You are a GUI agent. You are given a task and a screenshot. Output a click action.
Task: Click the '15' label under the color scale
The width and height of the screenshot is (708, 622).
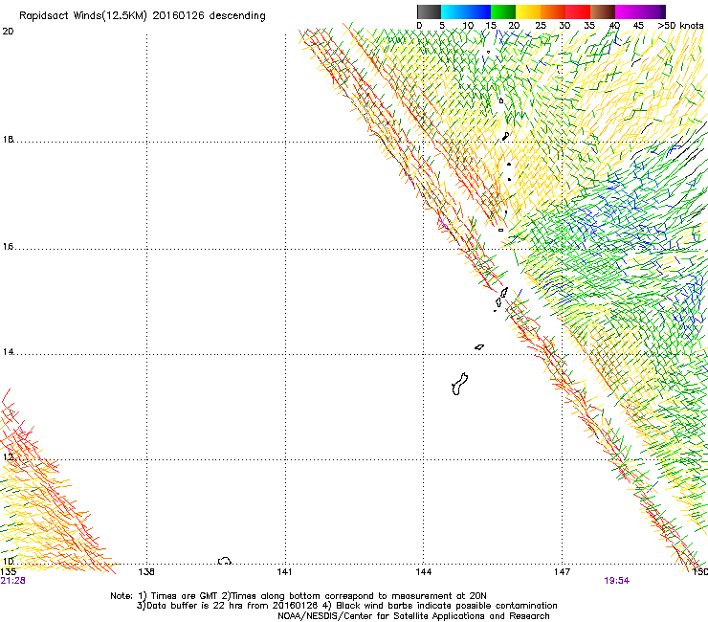point(491,26)
